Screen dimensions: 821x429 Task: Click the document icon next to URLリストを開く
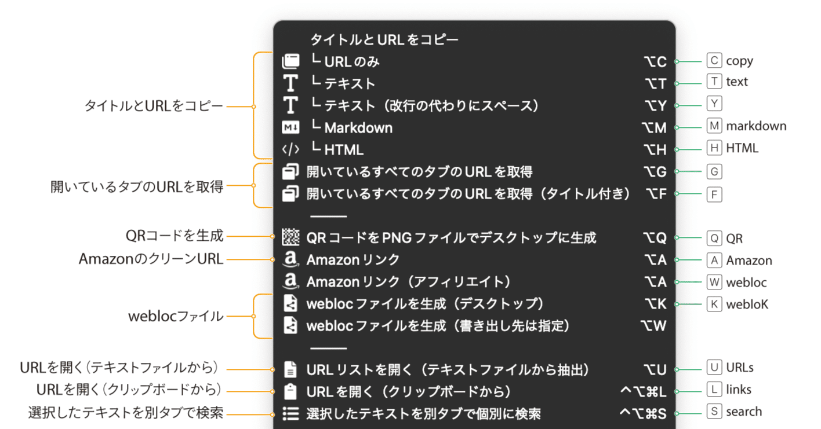click(x=290, y=369)
